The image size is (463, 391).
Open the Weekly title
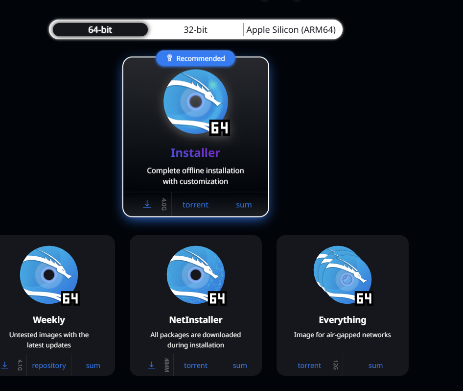click(x=49, y=320)
